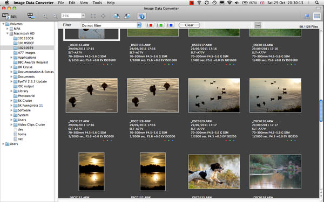324x202 pixels.
Task: Select the _DSC0130.ARW lake thumbnail
Action: (x=275, y=95)
